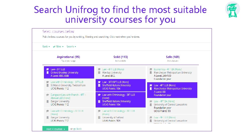Click building icon beside Oxford Brookes University
This screenshot has height=135, width=241.
point(48,72)
